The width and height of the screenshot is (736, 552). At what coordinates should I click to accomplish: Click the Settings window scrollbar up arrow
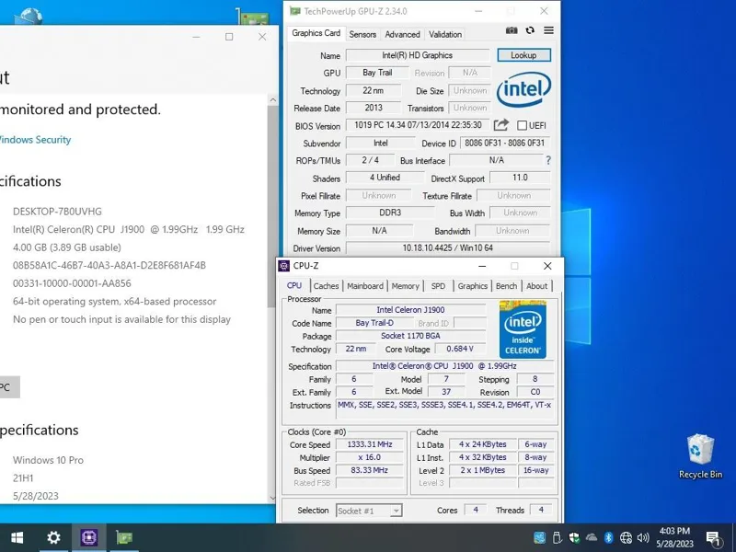tap(272, 100)
